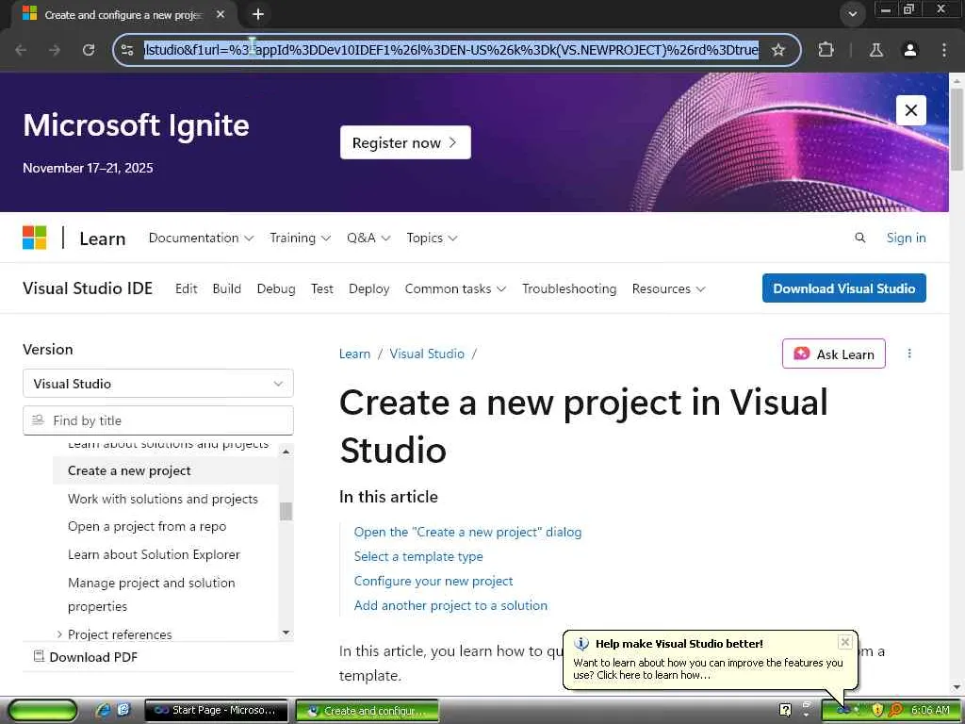The width and height of the screenshot is (965, 724).
Task: Open 'Add another project to a solution' link
Action: (450, 606)
